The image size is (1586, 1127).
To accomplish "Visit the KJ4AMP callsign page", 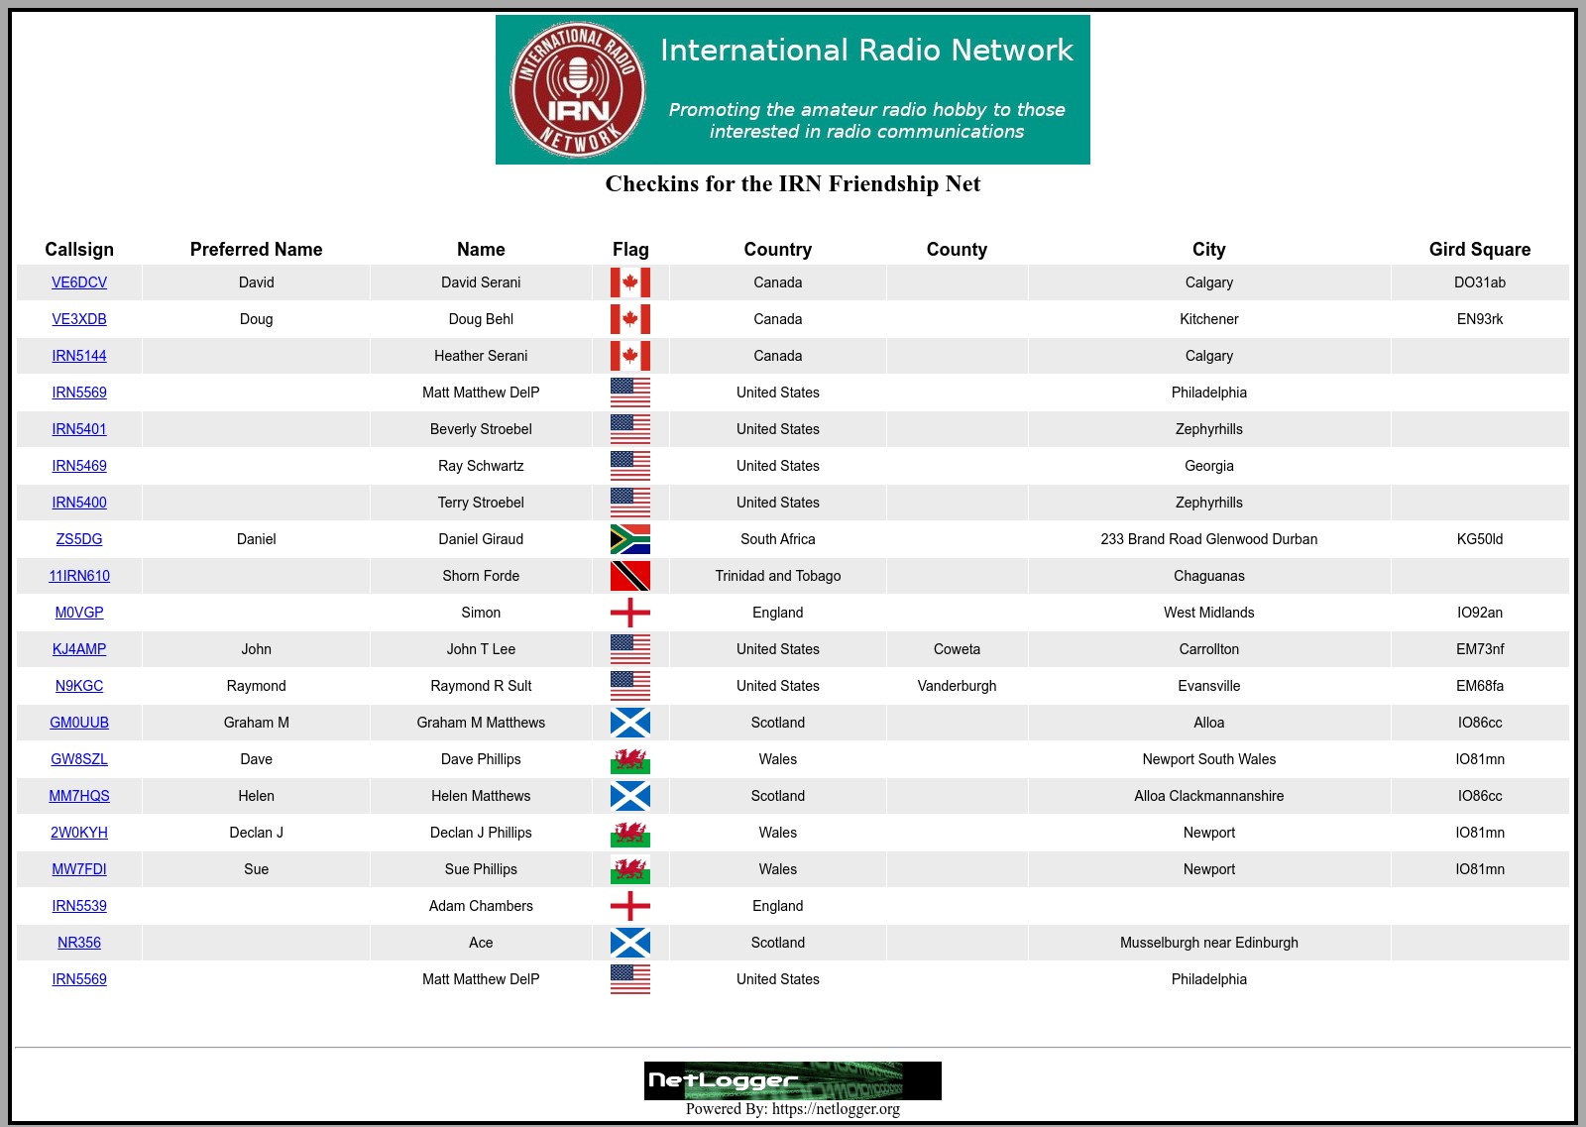I will [x=79, y=649].
